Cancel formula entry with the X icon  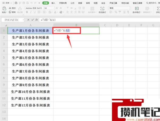(29, 20)
